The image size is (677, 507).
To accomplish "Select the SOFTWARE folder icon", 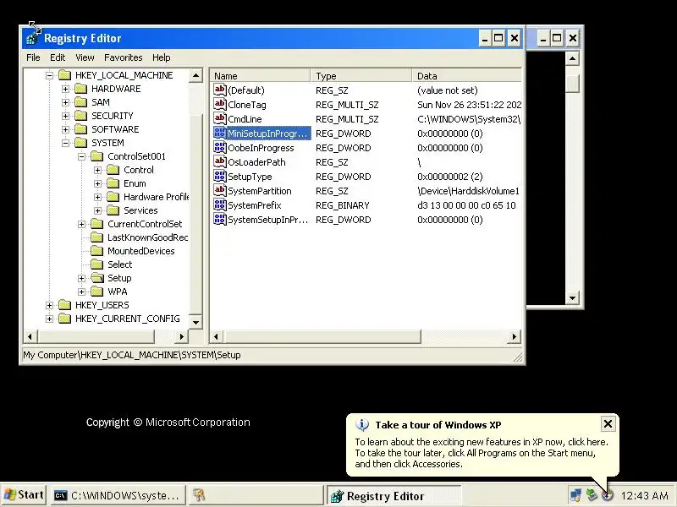I will click(x=80, y=129).
